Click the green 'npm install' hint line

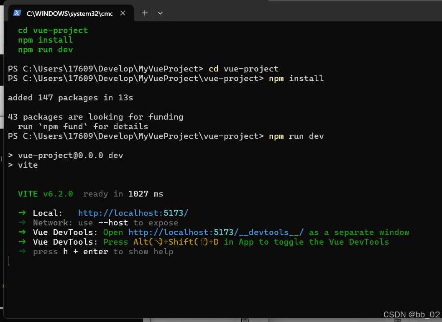tap(46, 40)
